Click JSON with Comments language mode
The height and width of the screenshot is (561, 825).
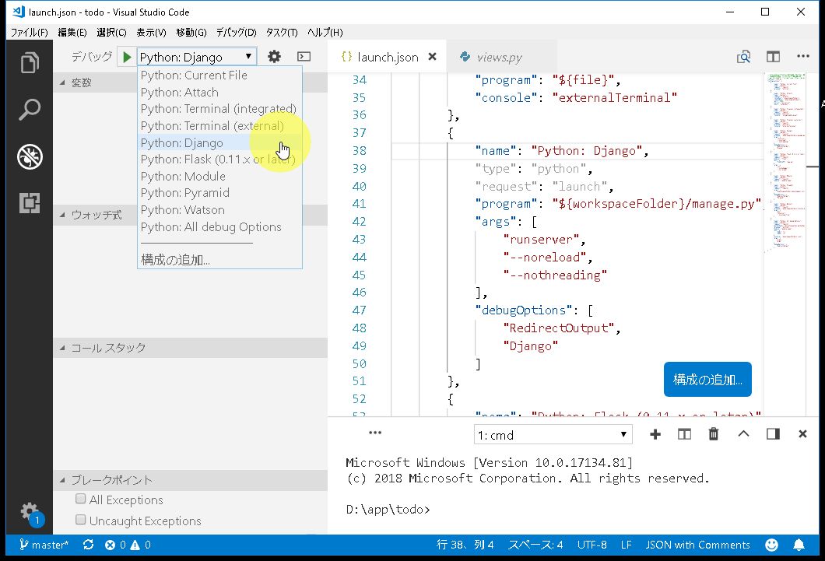(x=697, y=545)
